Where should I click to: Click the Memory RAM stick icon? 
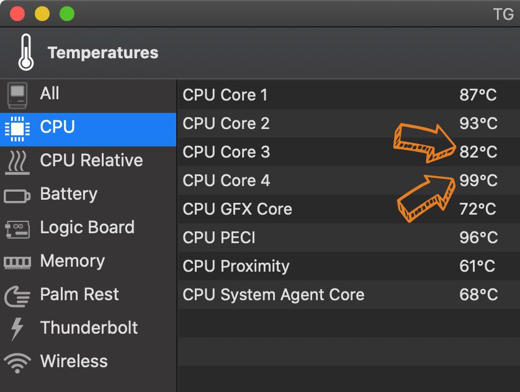click(17, 262)
